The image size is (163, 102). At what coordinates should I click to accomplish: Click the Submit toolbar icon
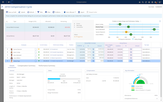[x=19, y=12]
